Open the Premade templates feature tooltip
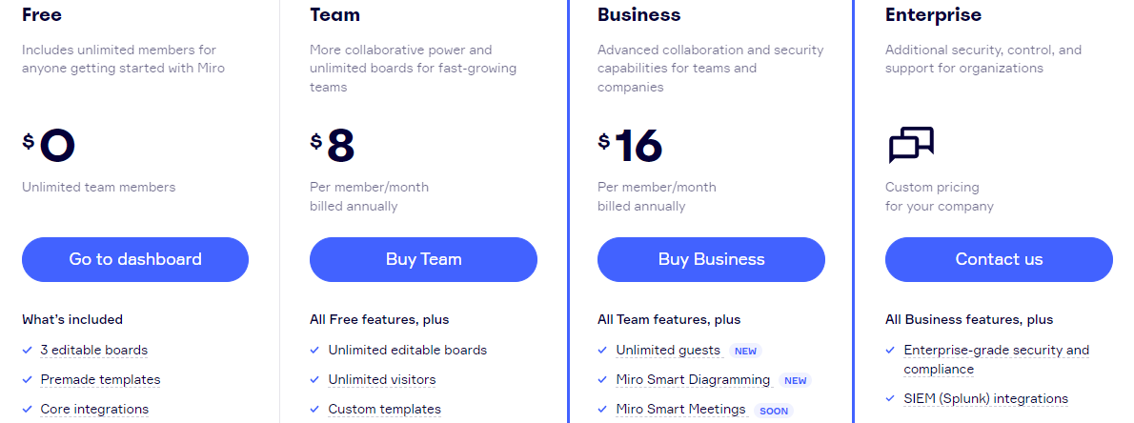Image resolution: width=1134 pixels, height=423 pixels. 100,379
